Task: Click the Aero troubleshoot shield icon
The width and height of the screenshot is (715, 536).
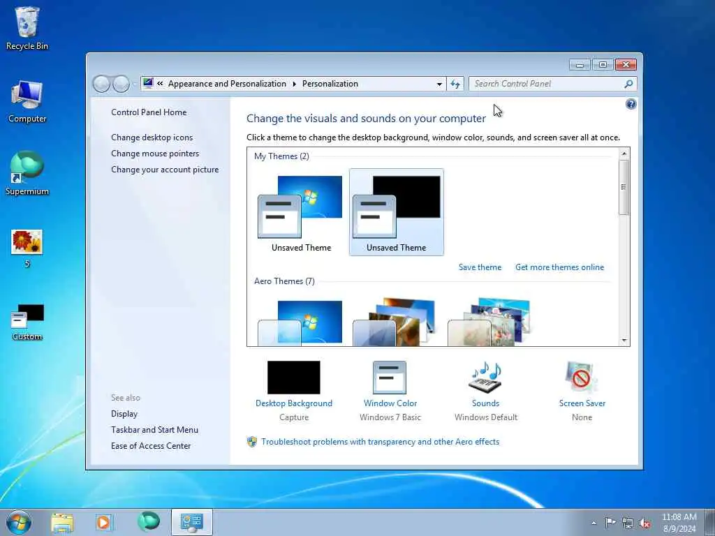Action: [x=251, y=442]
